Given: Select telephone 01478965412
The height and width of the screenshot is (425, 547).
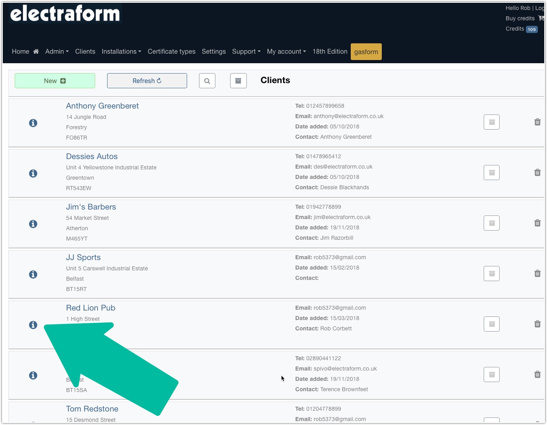Looking at the screenshot, I should [324, 156].
